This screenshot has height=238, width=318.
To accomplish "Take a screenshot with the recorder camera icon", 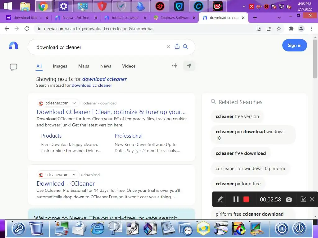I will [289, 200].
